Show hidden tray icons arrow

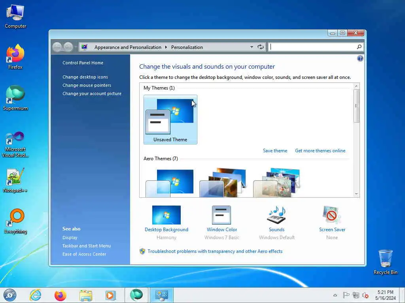[x=335, y=295]
